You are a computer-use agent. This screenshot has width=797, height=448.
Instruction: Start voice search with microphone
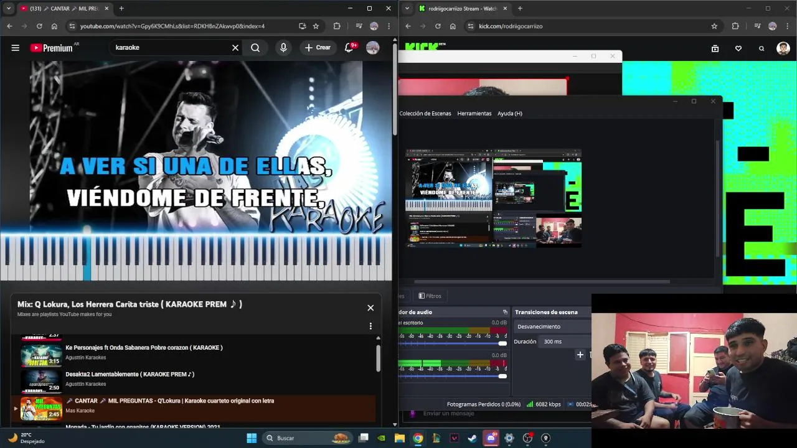pos(283,47)
